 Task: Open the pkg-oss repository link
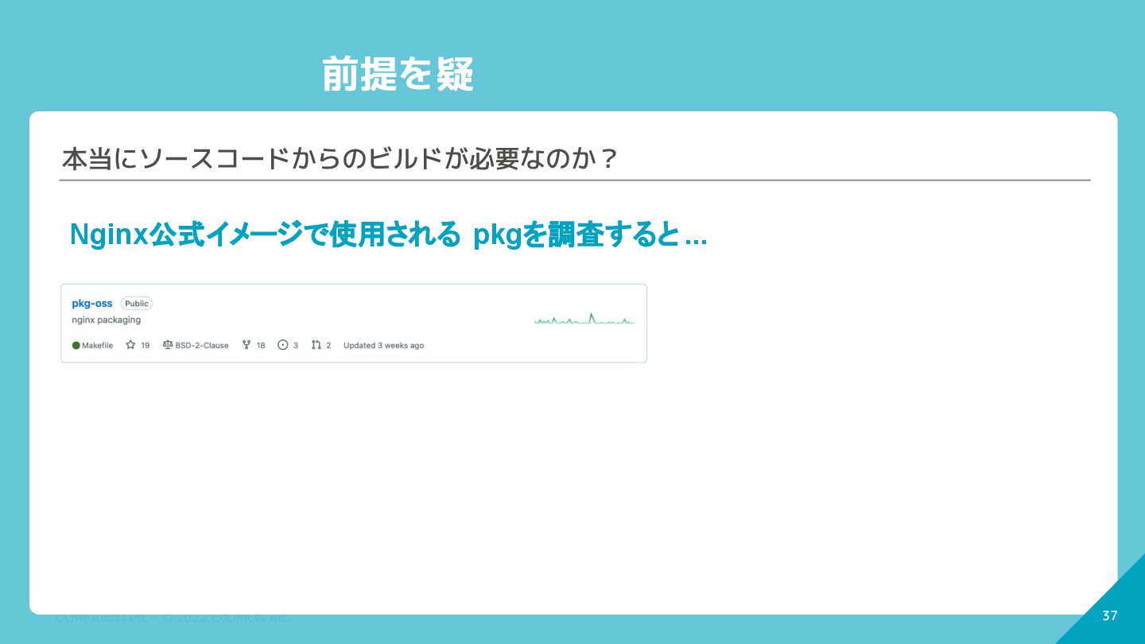[x=92, y=303]
